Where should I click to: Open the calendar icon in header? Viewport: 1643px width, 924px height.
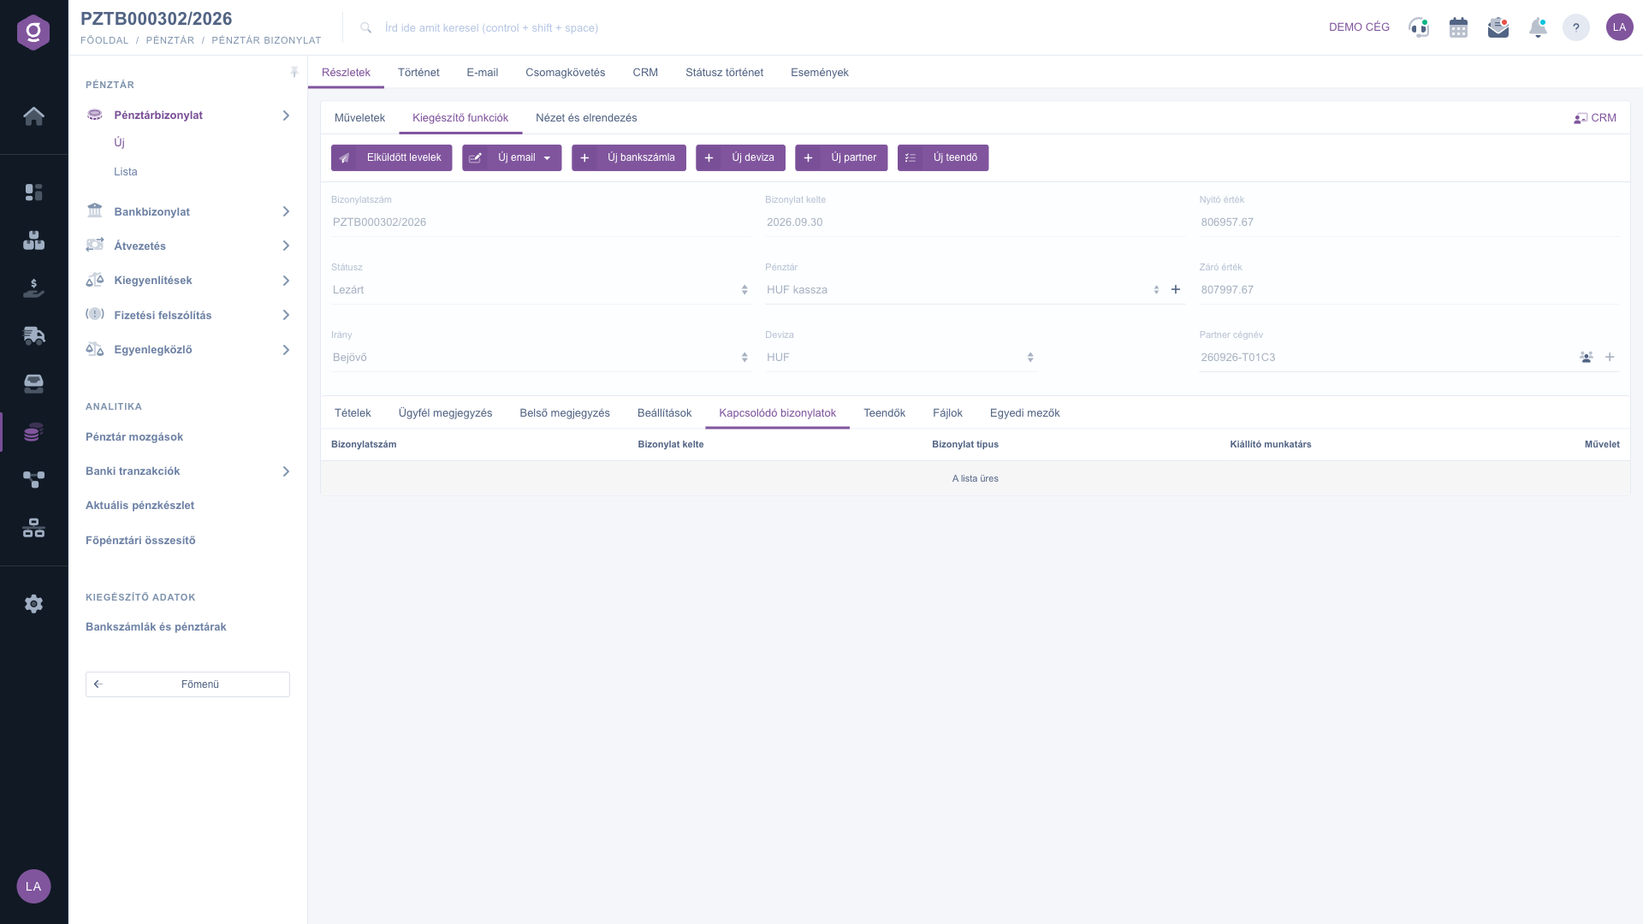[x=1458, y=27]
